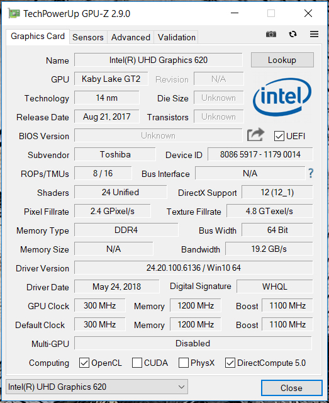Click the Close button at the bottom
The image size is (329, 403).
(x=291, y=388)
